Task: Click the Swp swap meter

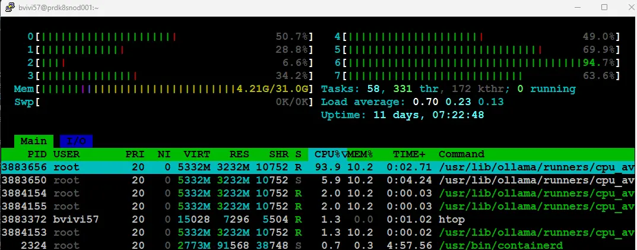Action: pyautogui.click(x=164, y=102)
